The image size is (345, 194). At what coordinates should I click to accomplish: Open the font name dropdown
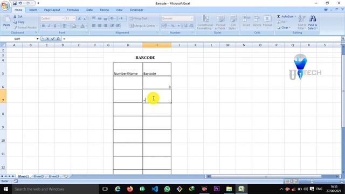pos(63,18)
